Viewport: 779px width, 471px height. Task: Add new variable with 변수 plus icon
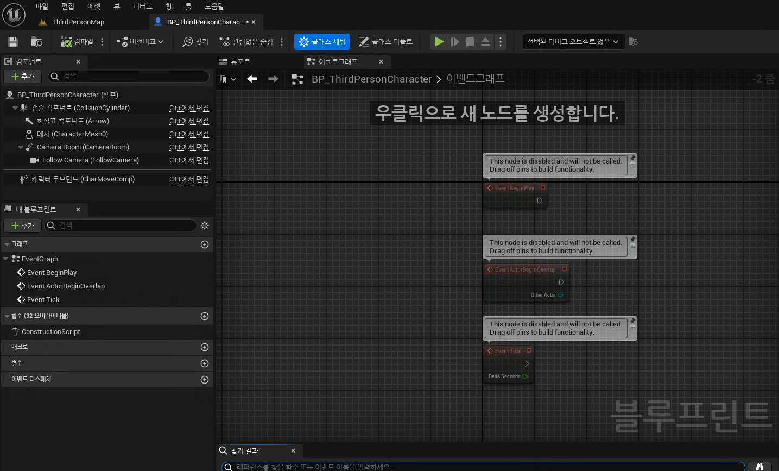(x=205, y=363)
